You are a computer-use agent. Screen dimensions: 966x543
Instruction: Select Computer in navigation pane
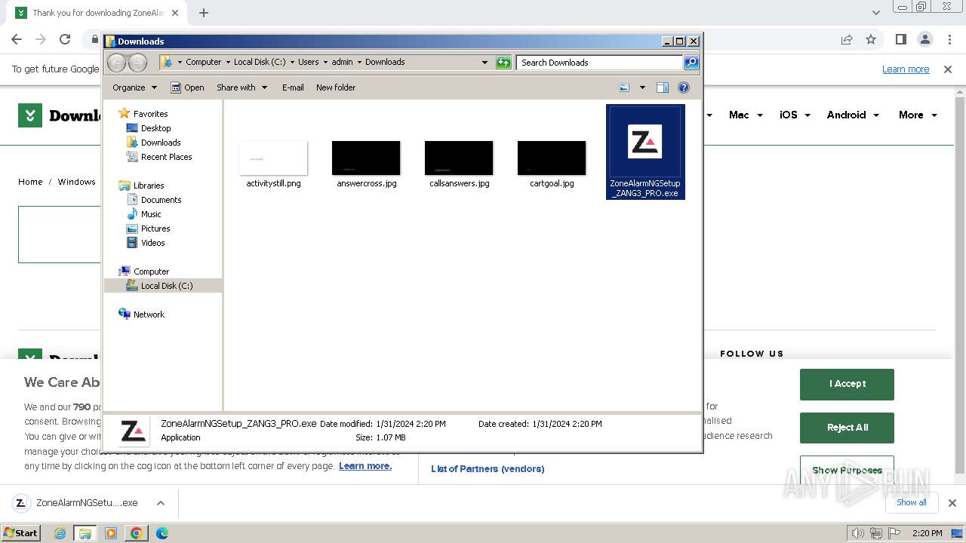(x=151, y=271)
